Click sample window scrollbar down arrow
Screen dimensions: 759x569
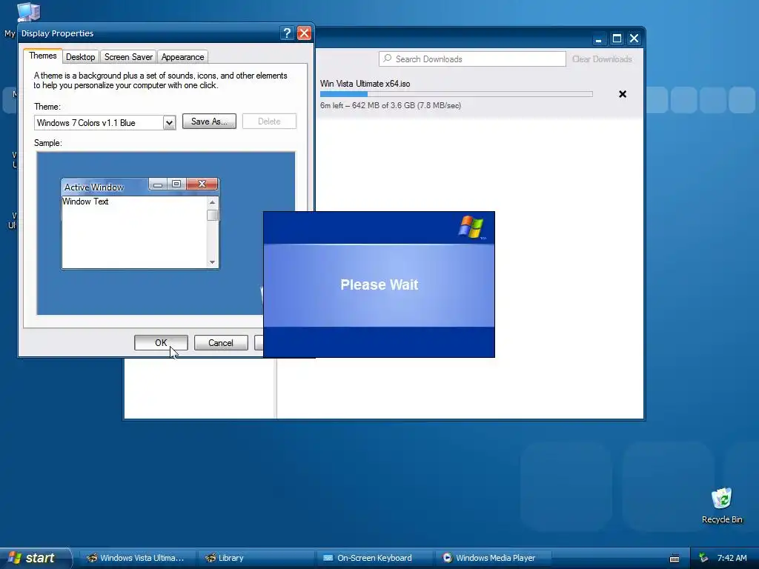[212, 262]
